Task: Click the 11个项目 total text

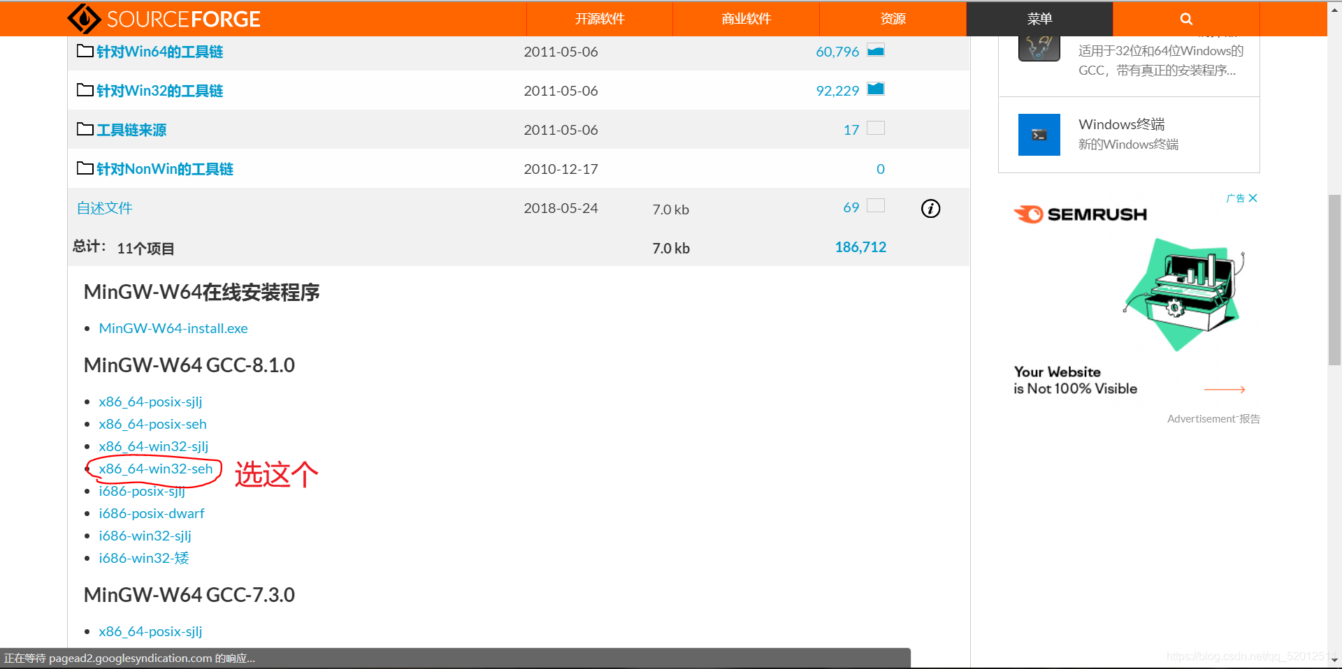Action: 145,249
